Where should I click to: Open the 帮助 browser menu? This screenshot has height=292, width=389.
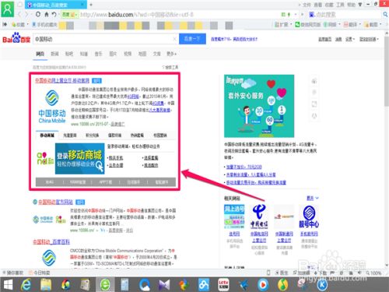pos(351,5)
